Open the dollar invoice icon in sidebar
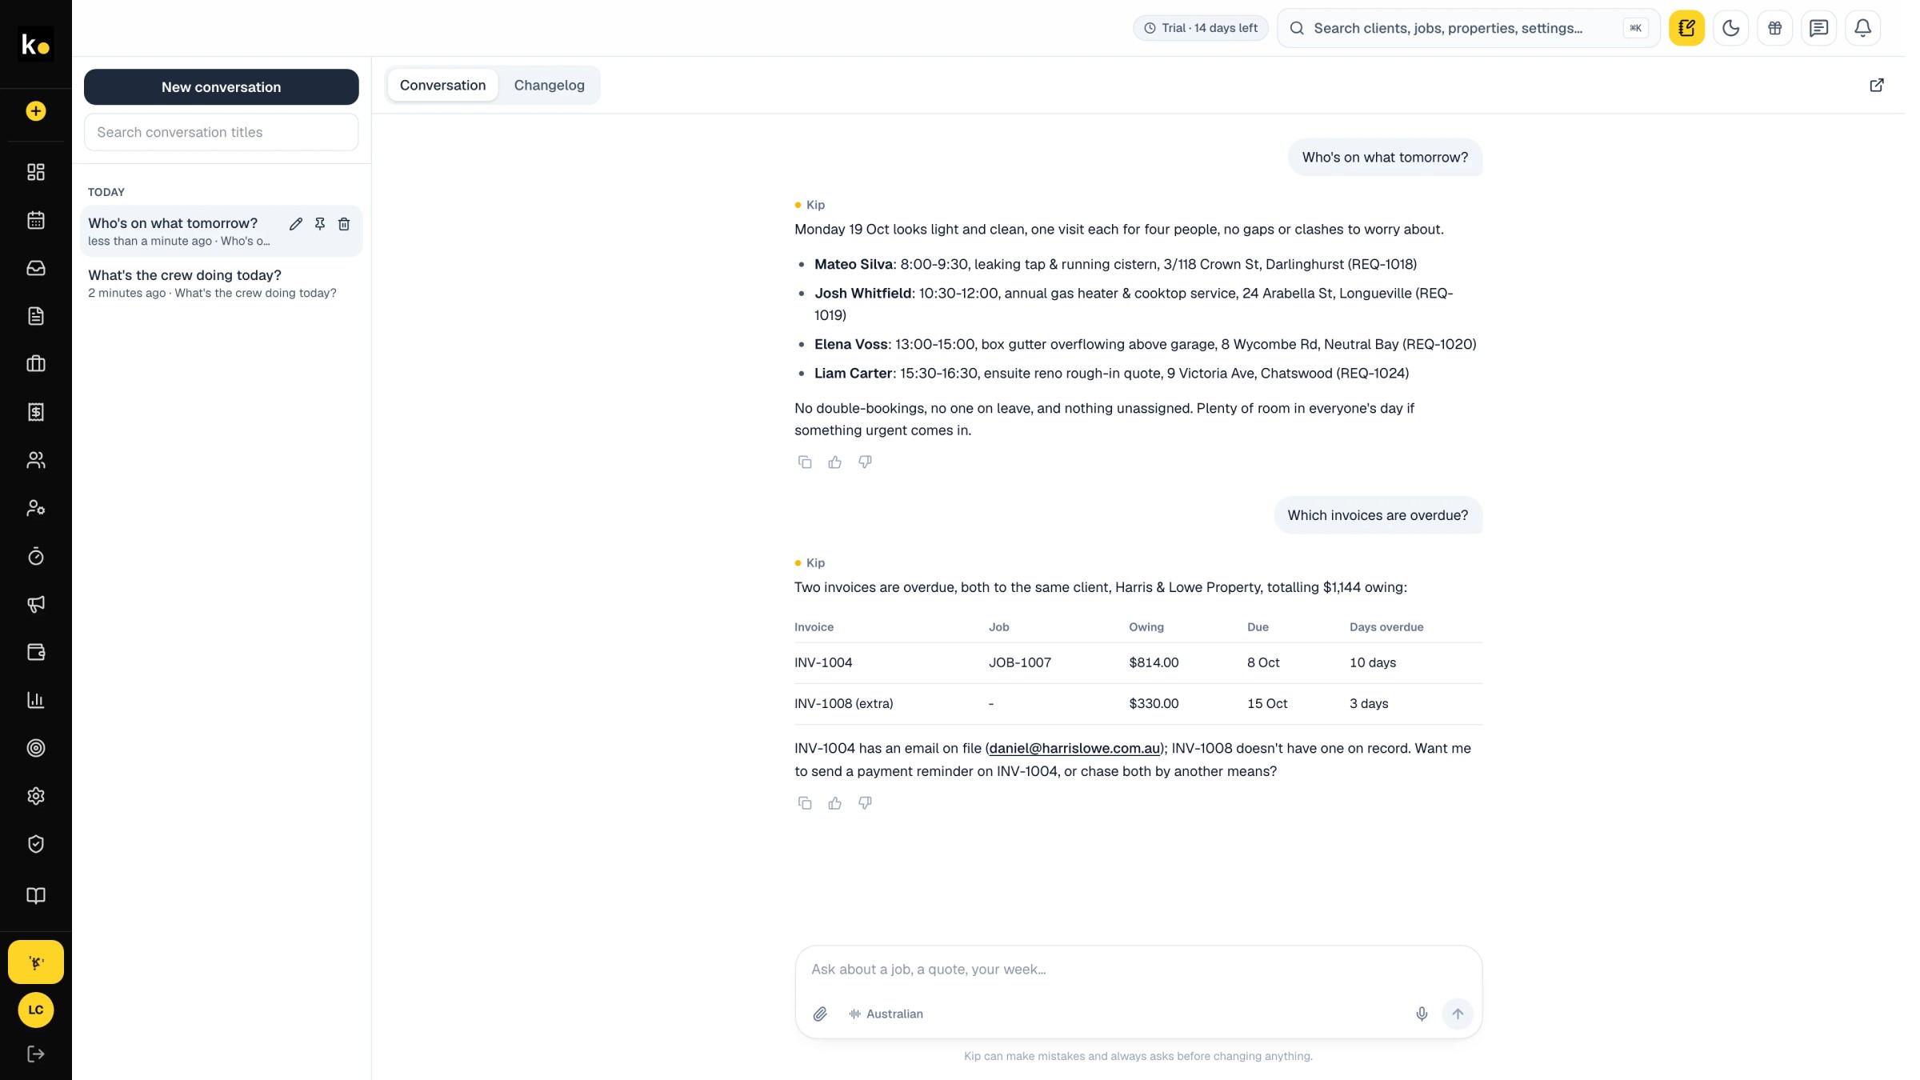Viewport: 1920px width, 1080px height. pyautogui.click(x=36, y=412)
